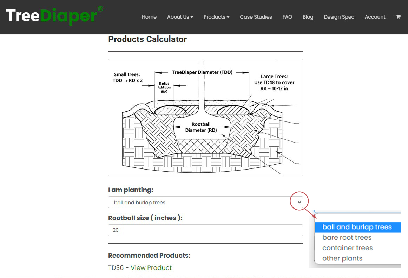The image size is (408, 278).
Task: Click the Products Calculator heading
Action: (147, 39)
